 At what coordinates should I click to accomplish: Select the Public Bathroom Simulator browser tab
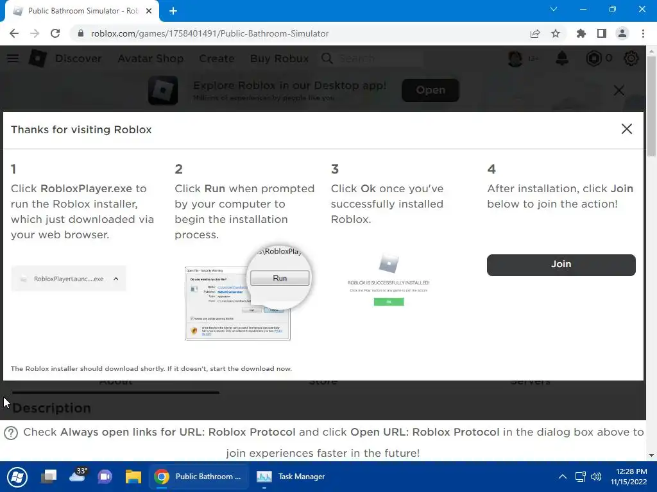tap(82, 11)
